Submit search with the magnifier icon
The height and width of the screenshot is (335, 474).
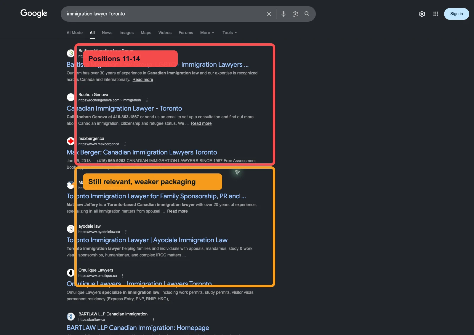[307, 14]
